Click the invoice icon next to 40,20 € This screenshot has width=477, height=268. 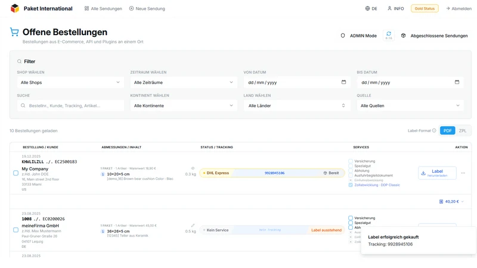pyautogui.click(x=441, y=201)
